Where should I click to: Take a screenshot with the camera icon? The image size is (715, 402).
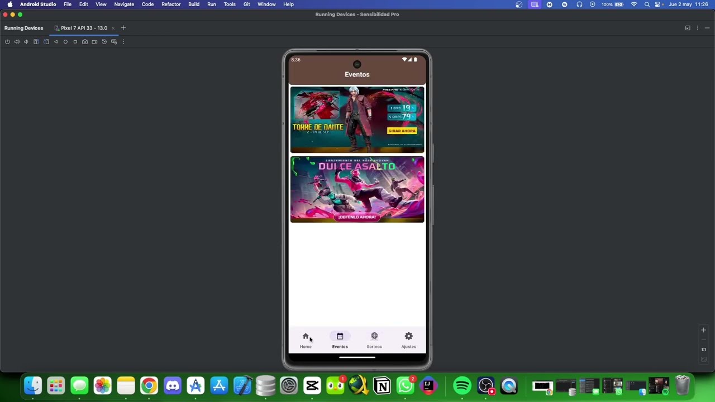(85, 42)
